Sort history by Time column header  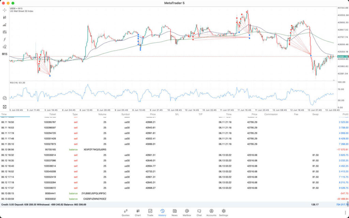(4, 114)
